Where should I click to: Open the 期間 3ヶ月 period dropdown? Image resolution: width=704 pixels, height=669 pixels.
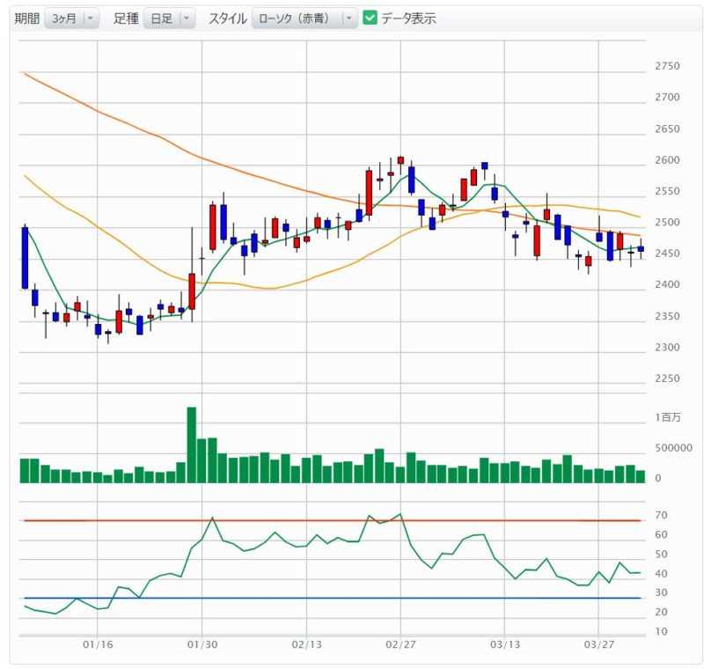[71, 18]
